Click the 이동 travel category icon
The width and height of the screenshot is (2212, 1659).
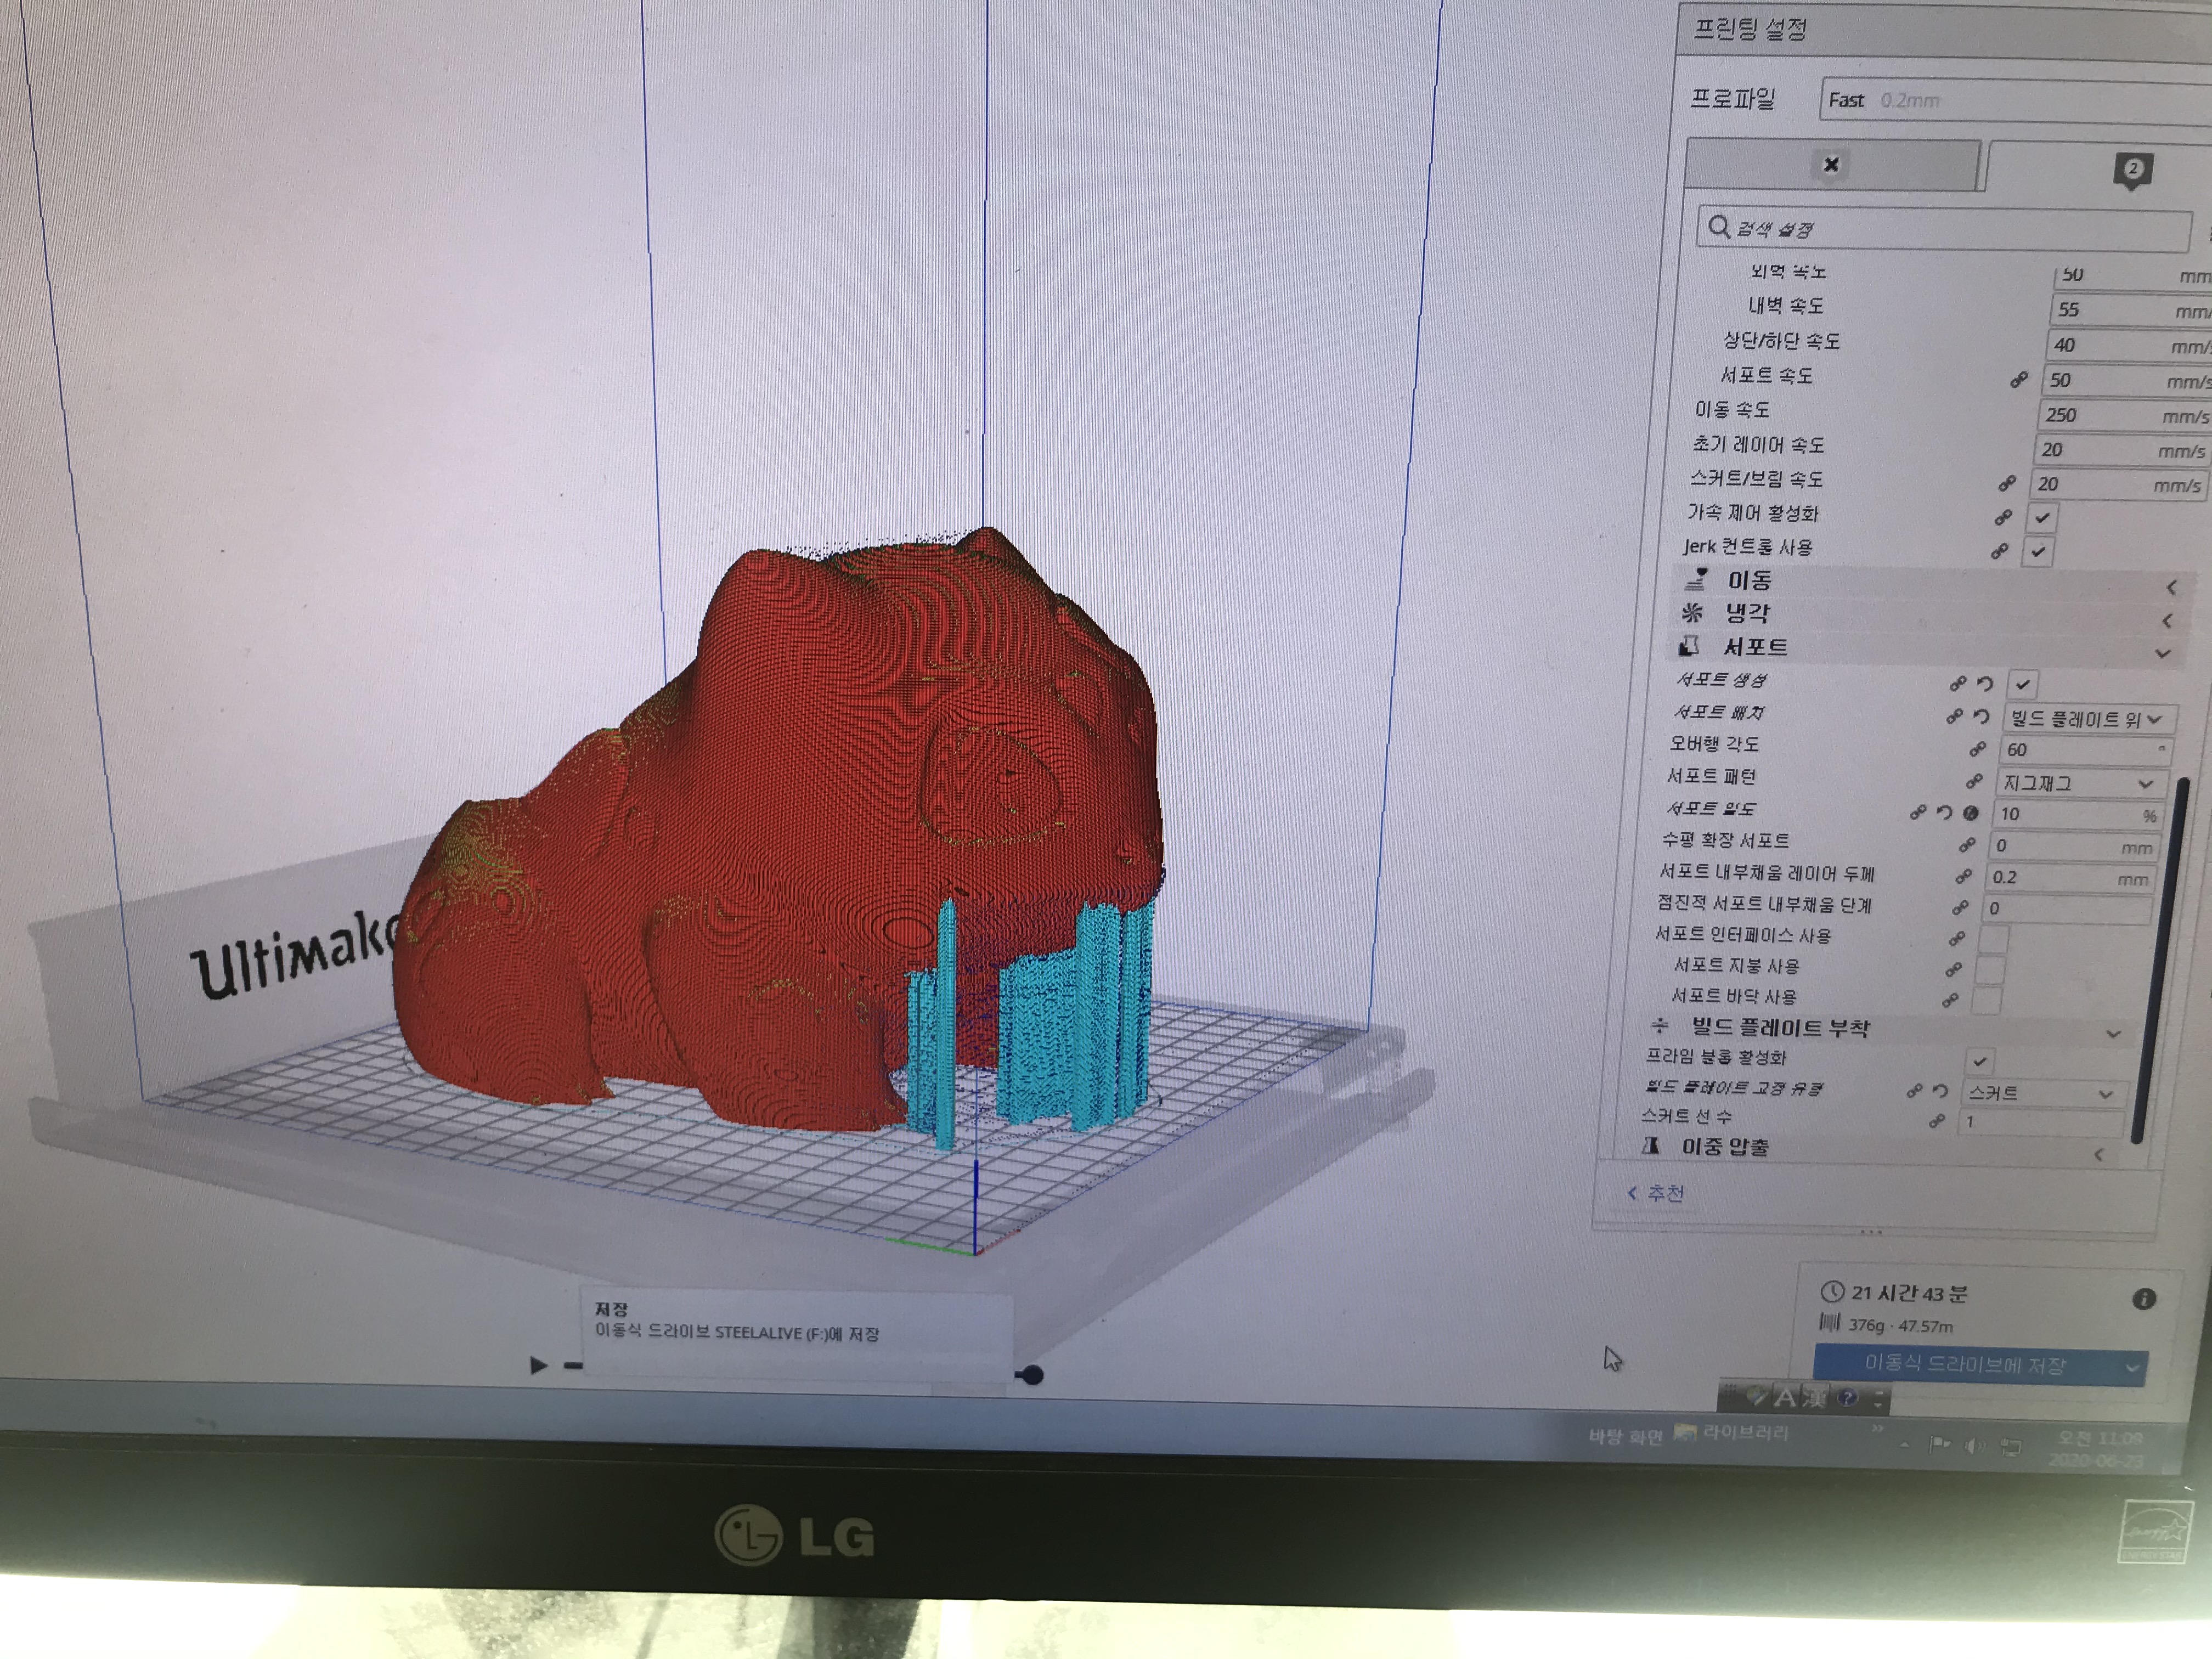[x=1697, y=579]
